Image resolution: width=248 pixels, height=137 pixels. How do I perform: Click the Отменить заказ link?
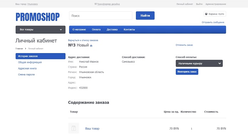[184, 45]
